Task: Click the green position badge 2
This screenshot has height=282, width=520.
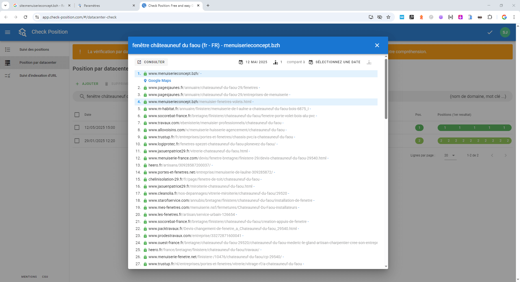Action: tap(419, 141)
